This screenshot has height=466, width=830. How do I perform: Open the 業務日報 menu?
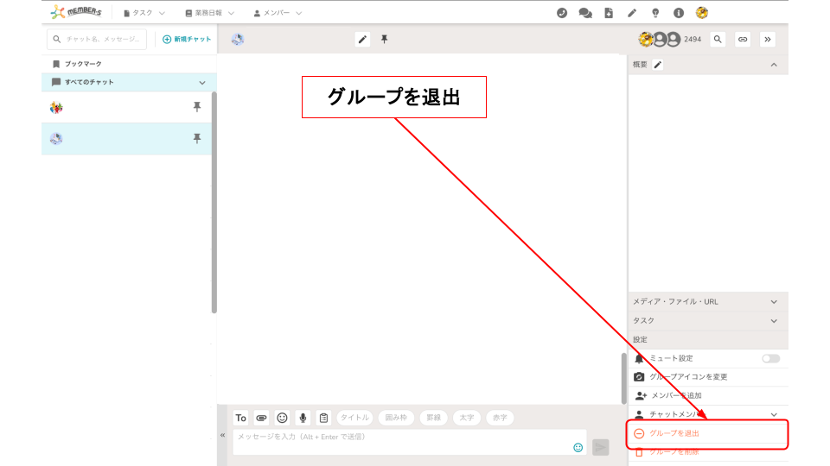pyautogui.click(x=209, y=13)
